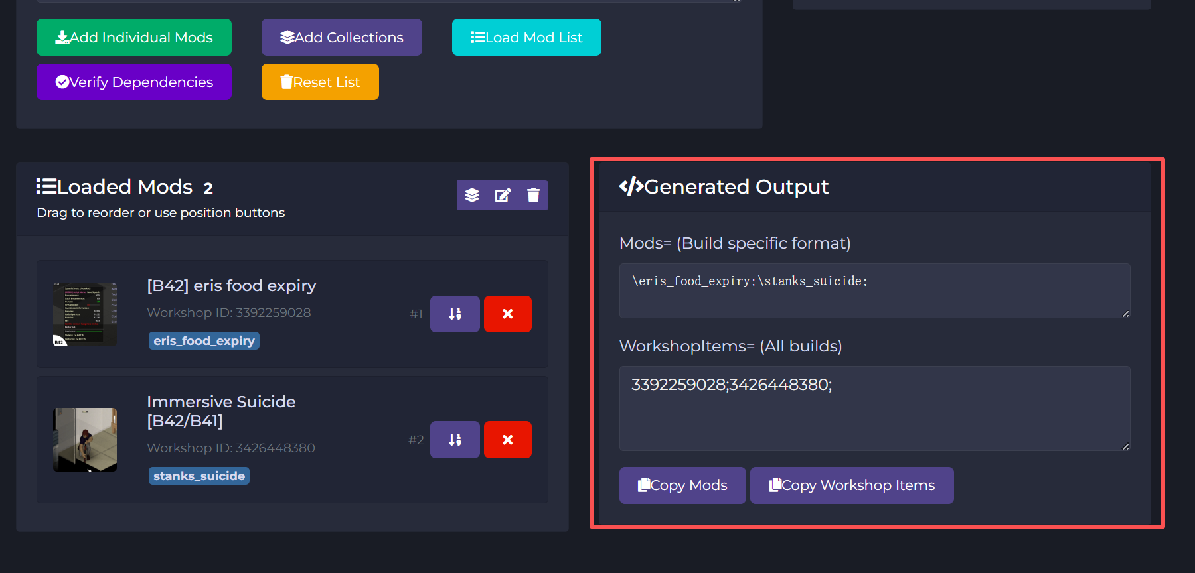Screen dimensions: 1195x573
Task: Reorder Immersive Suicide with position button
Action: [455, 440]
